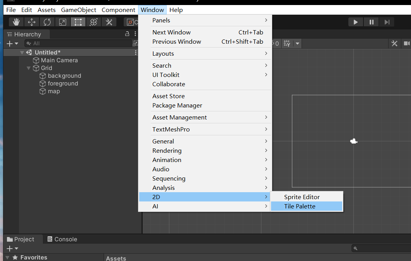Image resolution: width=411 pixels, height=261 pixels.
Task: Expand Audio submenu
Action: click(x=205, y=169)
